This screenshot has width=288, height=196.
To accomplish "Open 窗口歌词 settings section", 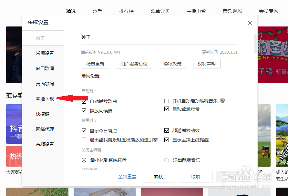I will coord(45,68).
